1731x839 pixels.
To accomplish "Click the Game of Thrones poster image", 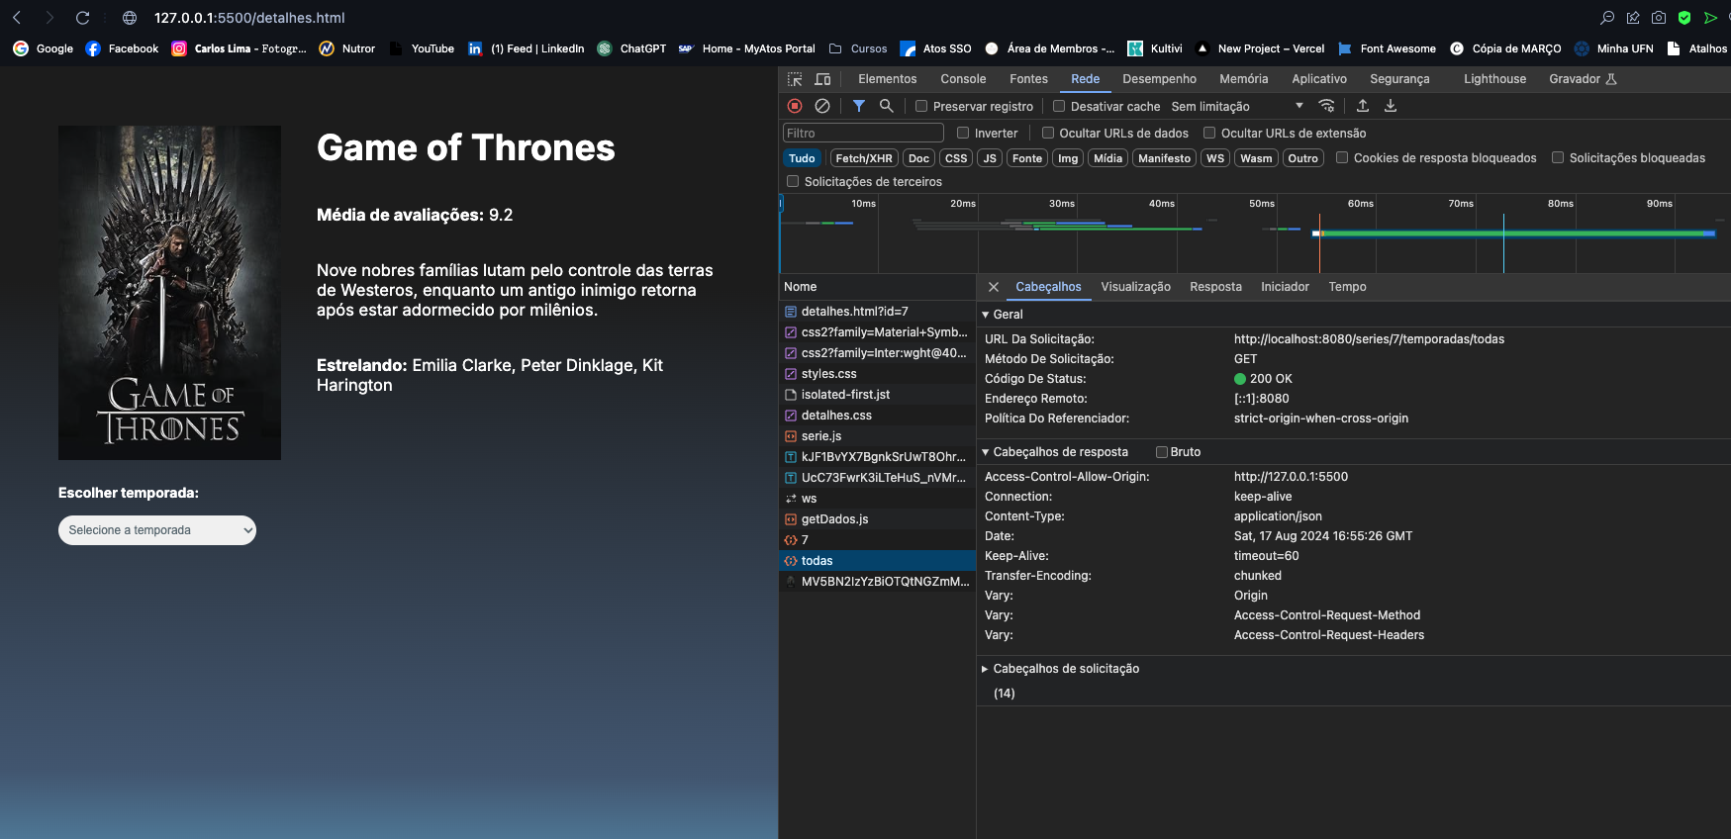I will 169,293.
